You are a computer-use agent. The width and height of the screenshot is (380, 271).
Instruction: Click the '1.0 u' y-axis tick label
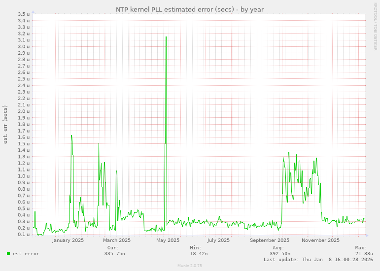(x=24, y=176)
